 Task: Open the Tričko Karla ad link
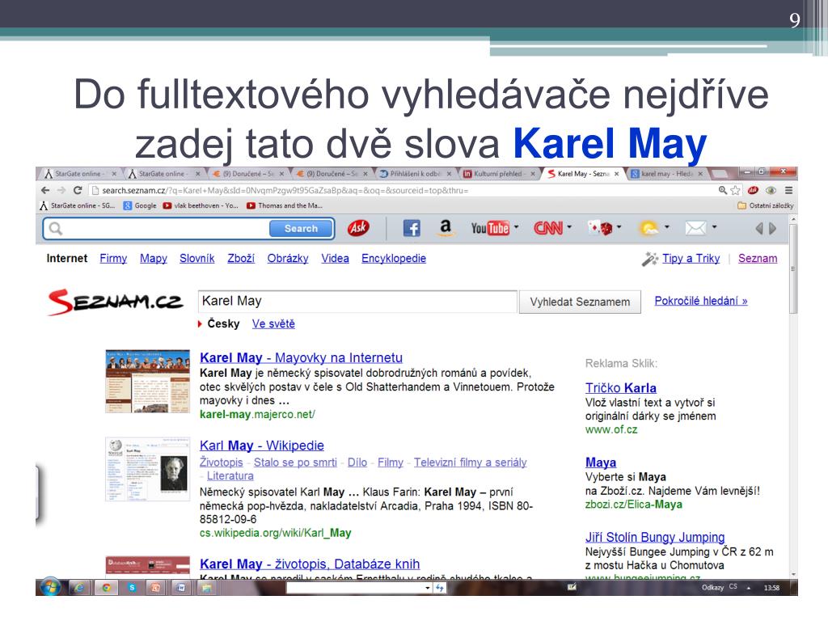pyautogui.click(x=621, y=387)
